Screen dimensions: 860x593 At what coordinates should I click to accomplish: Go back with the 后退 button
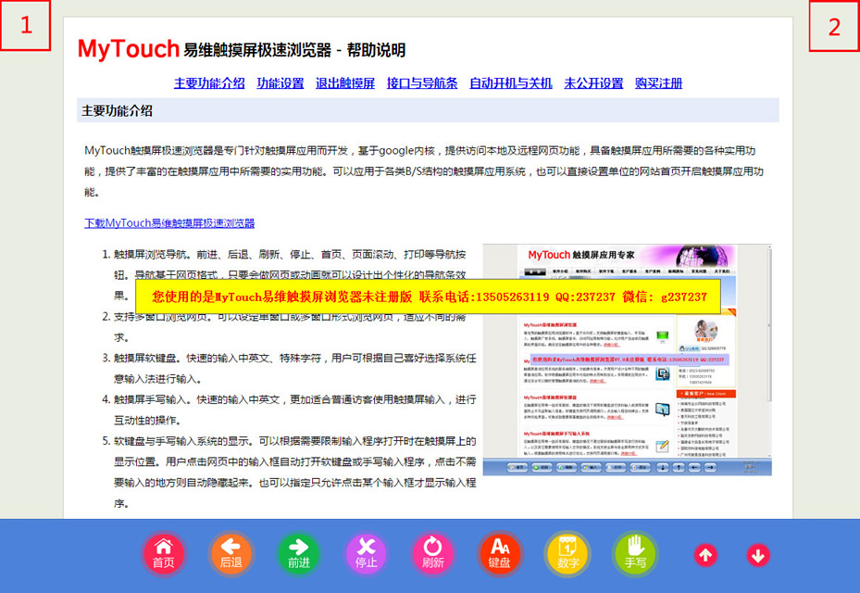coord(231,554)
